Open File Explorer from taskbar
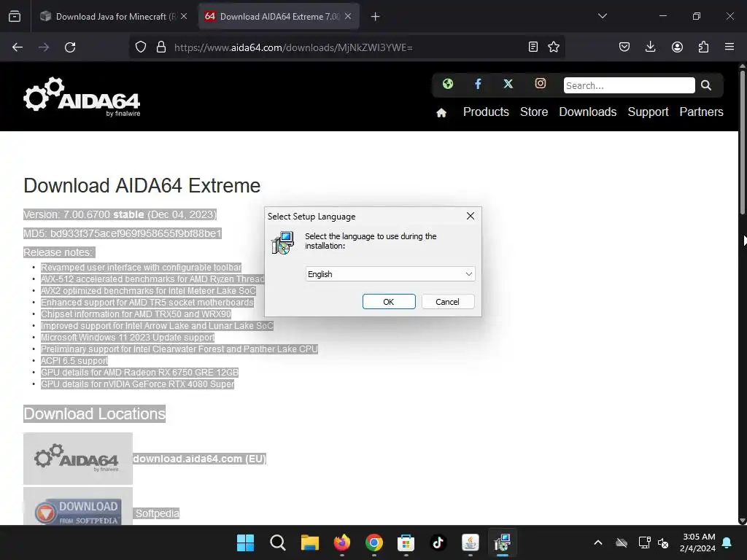This screenshot has width=747, height=560. (x=309, y=542)
